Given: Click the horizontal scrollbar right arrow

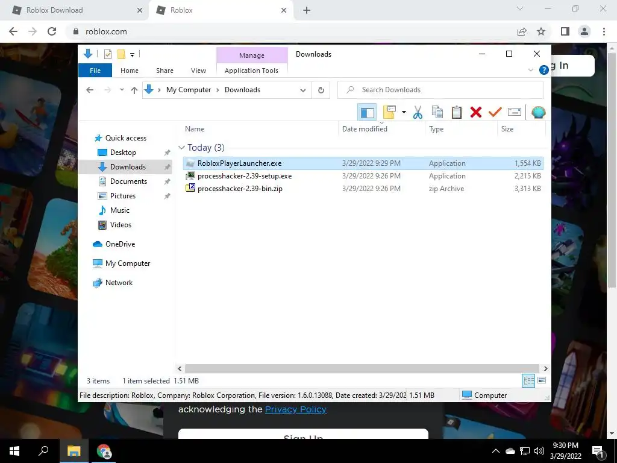Looking at the screenshot, I should click(545, 368).
